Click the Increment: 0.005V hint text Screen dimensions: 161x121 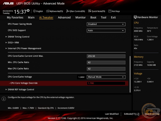point(66,108)
